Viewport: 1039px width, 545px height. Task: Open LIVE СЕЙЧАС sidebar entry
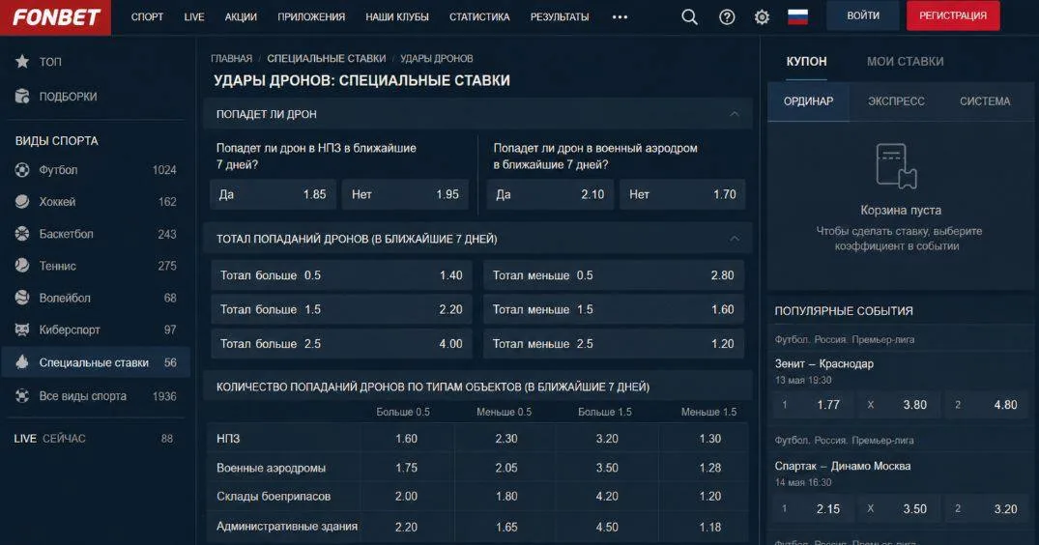(94, 439)
